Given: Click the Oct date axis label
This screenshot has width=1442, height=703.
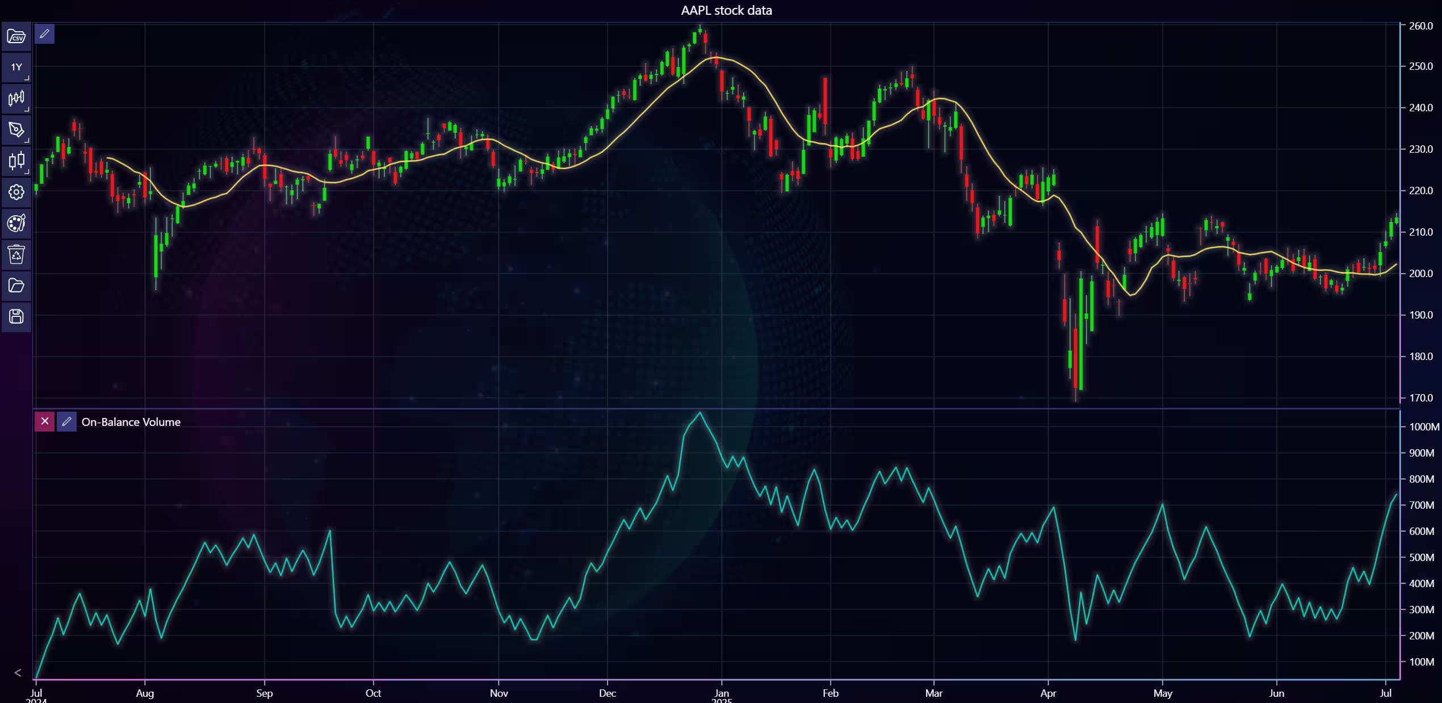Looking at the screenshot, I should pos(373,693).
